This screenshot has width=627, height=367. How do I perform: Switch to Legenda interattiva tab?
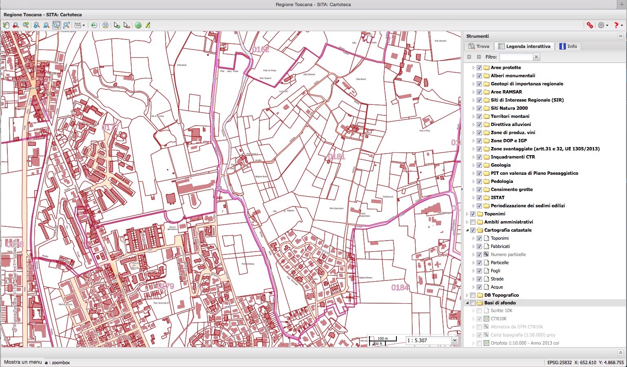click(524, 46)
